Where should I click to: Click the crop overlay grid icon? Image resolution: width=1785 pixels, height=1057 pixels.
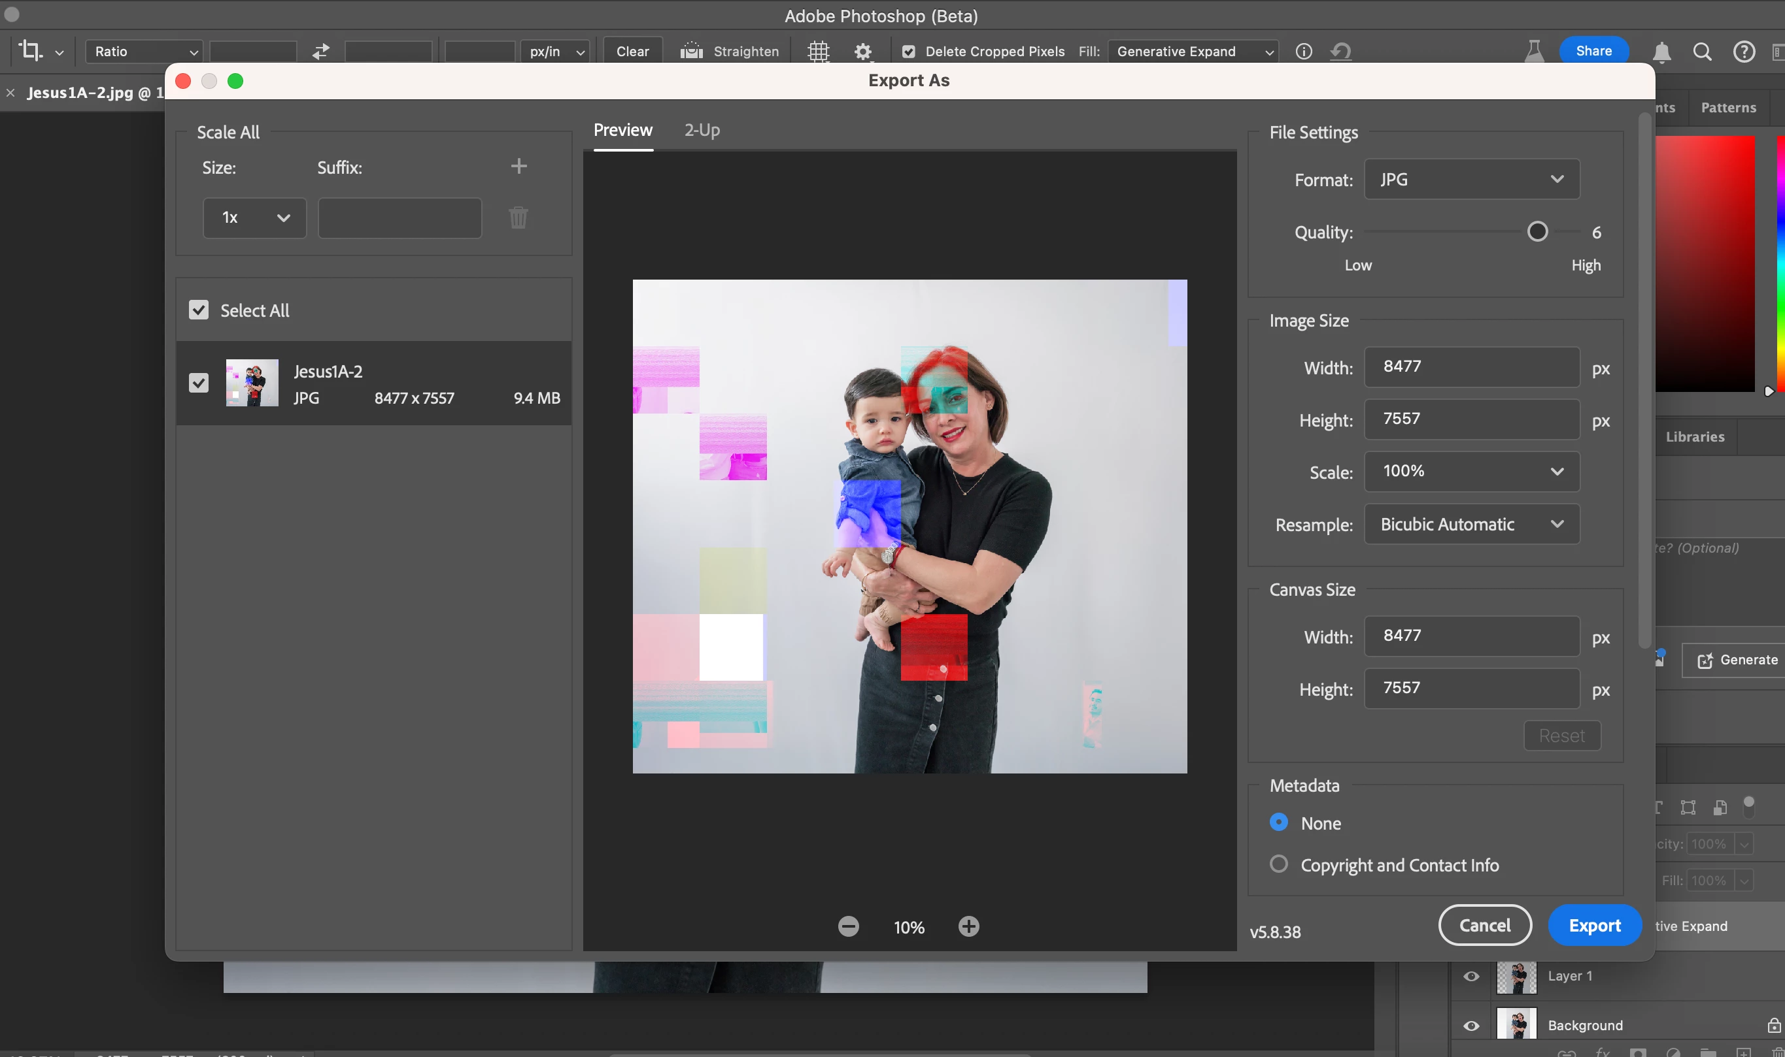point(819,52)
